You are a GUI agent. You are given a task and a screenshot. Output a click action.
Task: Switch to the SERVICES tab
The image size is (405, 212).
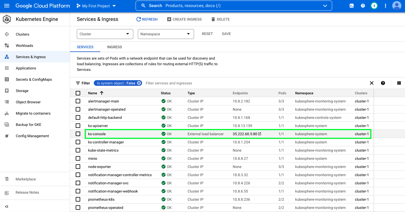coord(85,47)
